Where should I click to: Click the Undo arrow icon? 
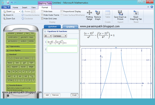12,3
